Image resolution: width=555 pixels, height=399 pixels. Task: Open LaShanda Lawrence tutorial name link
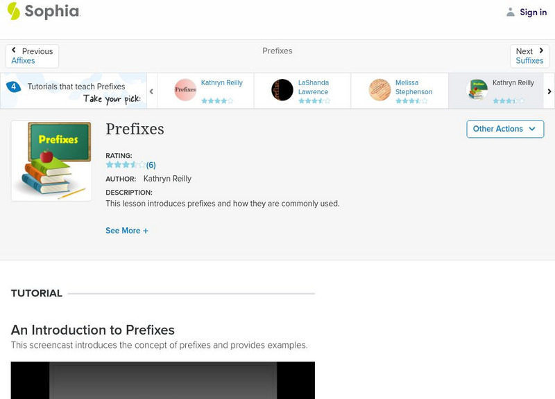[313, 87]
